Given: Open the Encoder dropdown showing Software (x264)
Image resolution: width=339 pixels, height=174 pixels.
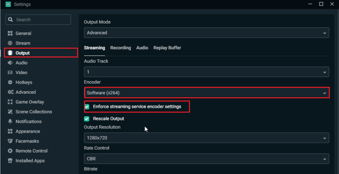Looking at the screenshot, I should 207,93.
